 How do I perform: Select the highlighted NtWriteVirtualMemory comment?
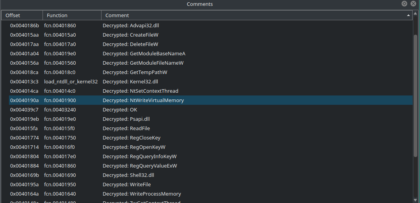[x=143, y=101]
